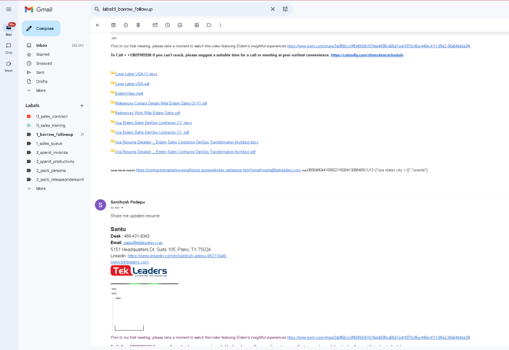This screenshot has width=509, height=350.
Task: Open the More actions three-dot menu
Action: click(x=220, y=25)
